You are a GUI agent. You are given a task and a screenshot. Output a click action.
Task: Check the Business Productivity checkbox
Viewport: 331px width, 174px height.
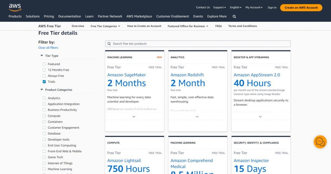44,110
